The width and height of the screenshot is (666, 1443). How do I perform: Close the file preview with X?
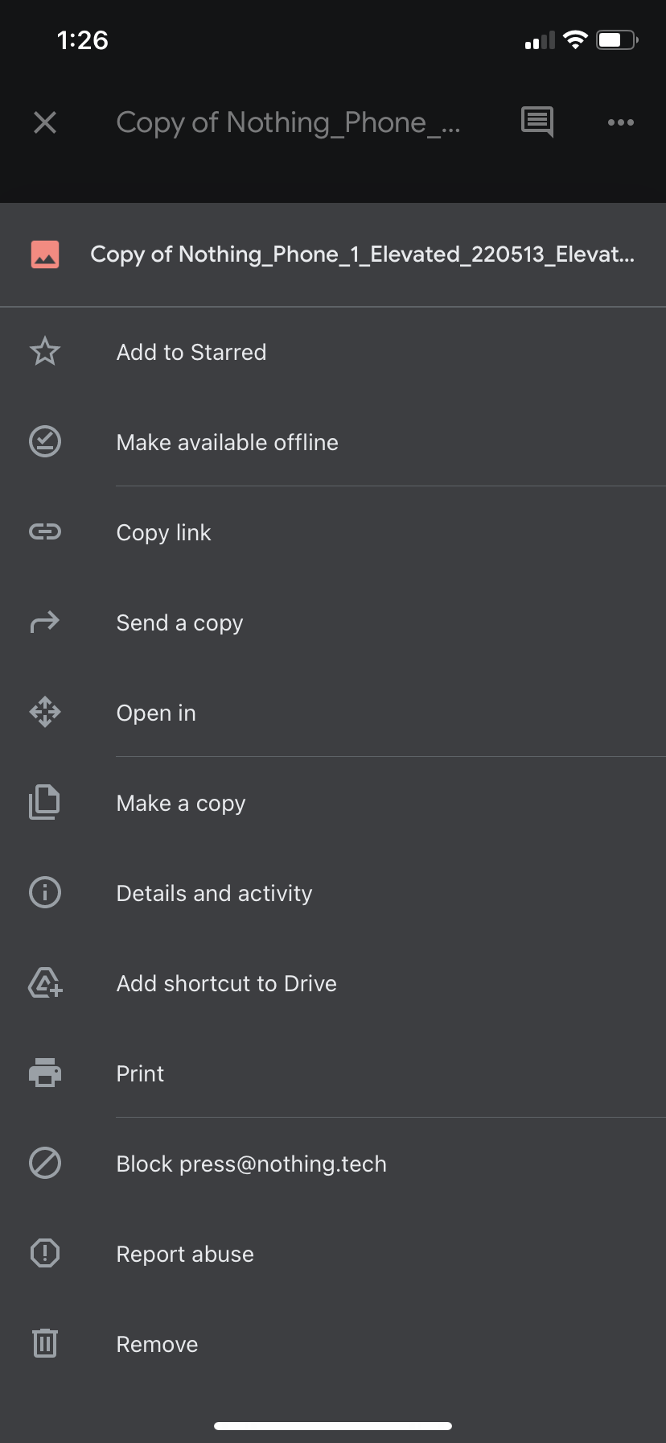[45, 122]
